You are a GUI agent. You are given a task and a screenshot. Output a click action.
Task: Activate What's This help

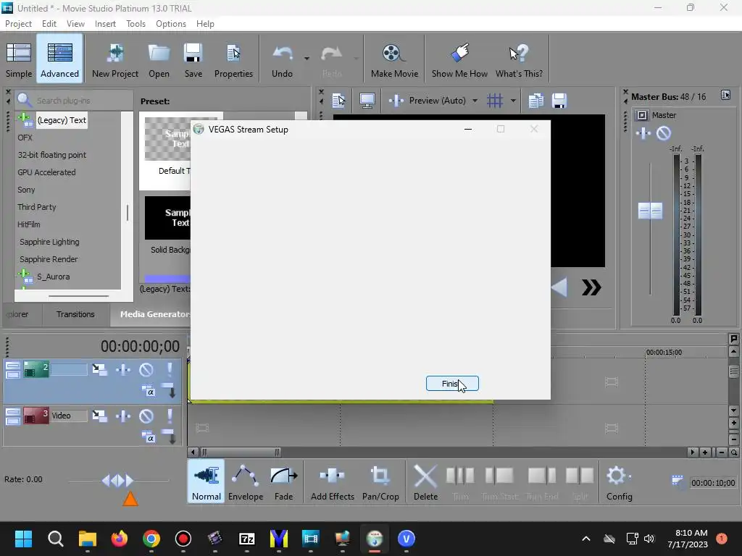[x=519, y=59]
